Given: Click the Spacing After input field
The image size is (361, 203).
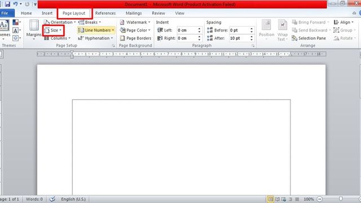Looking at the screenshot, I should click(x=239, y=38).
